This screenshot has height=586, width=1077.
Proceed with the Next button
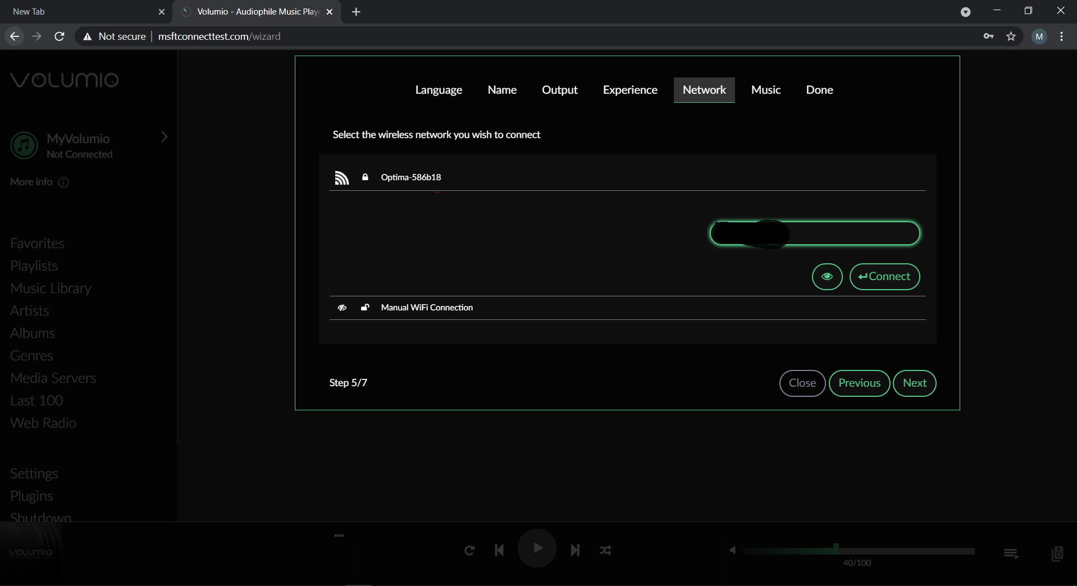(x=914, y=383)
